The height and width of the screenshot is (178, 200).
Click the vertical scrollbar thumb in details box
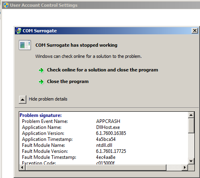point(191,126)
